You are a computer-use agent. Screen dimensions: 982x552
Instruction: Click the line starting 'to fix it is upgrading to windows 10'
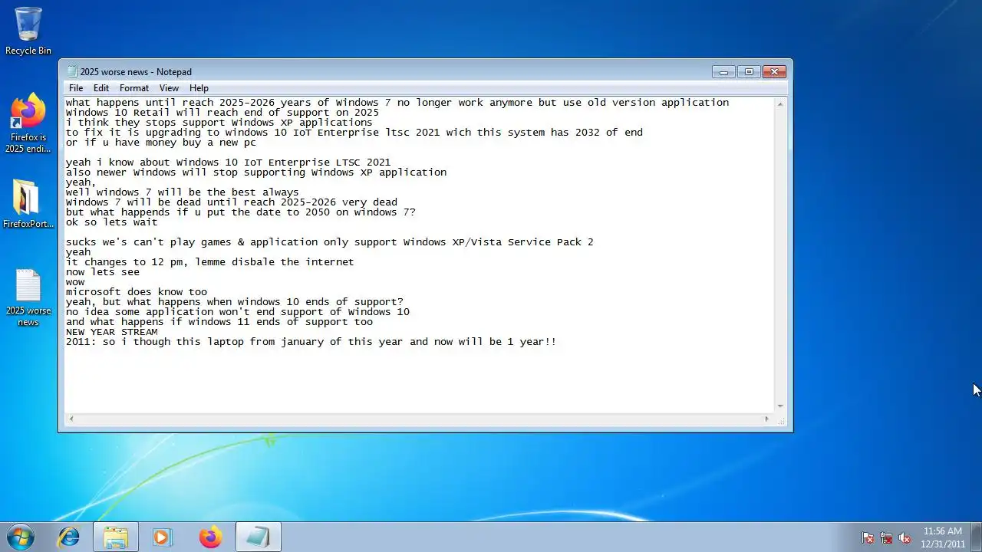(x=354, y=133)
